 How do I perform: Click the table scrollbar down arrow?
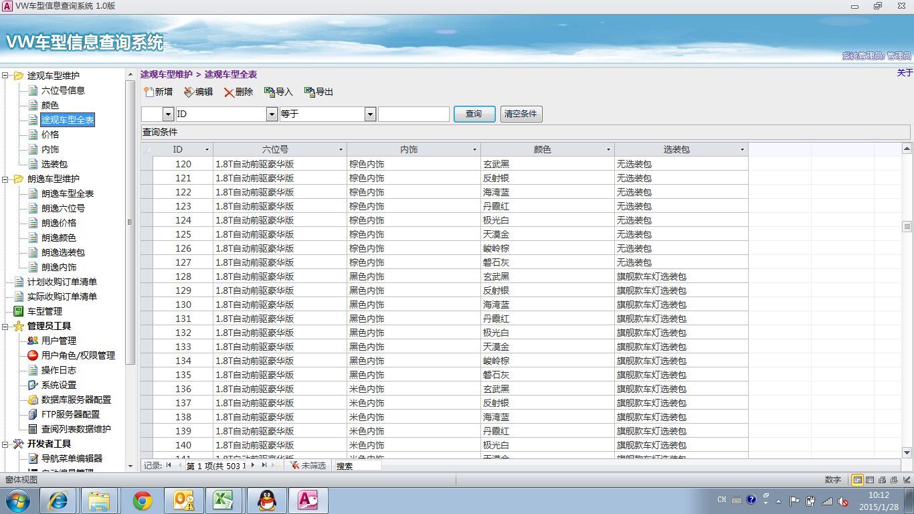click(x=907, y=452)
